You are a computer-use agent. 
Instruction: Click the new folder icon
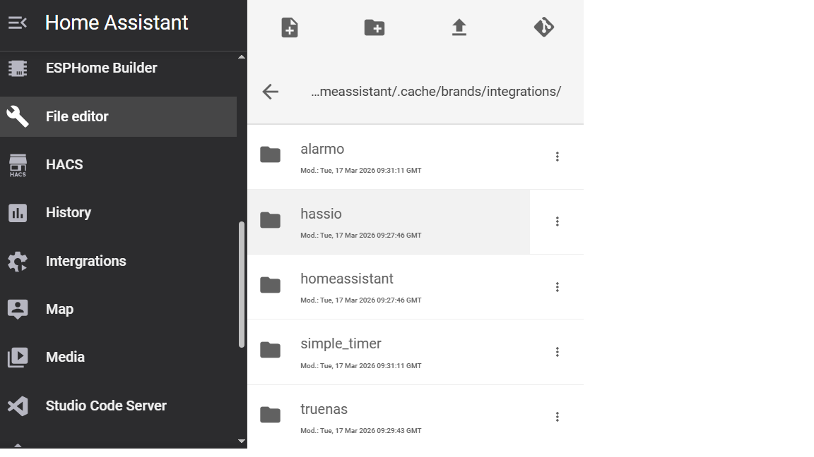[x=374, y=28]
